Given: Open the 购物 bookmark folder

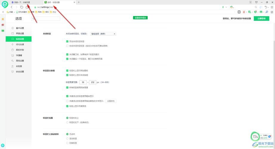Looking at the screenshot, I should tap(38, 12).
